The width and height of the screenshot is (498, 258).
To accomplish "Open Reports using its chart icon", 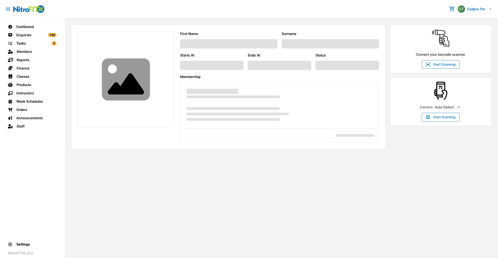I will tap(10, 60).
